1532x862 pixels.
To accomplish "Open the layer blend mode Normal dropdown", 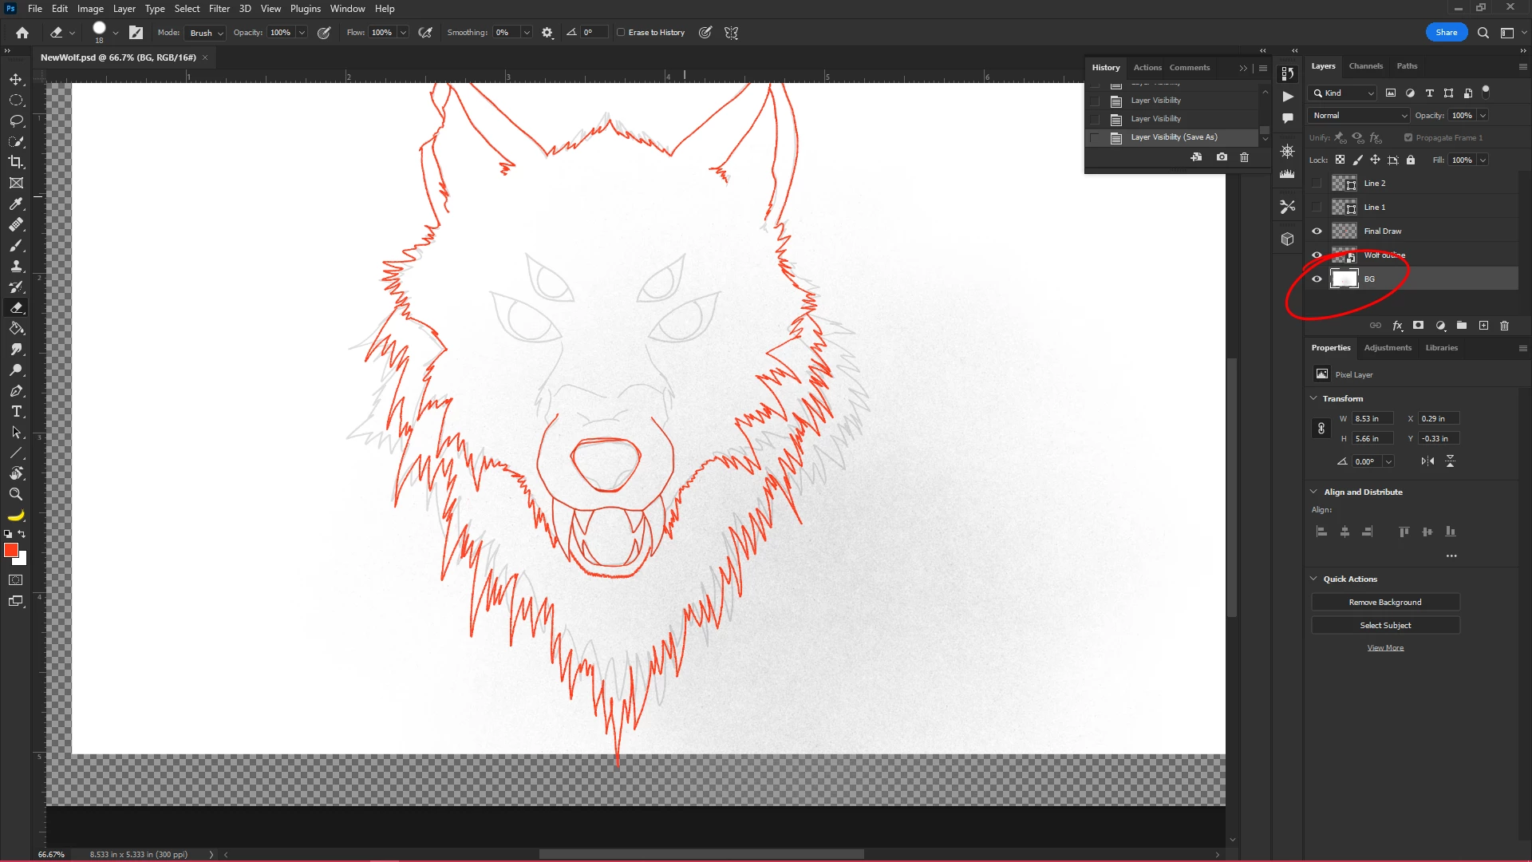I will tap(1359, 116).
